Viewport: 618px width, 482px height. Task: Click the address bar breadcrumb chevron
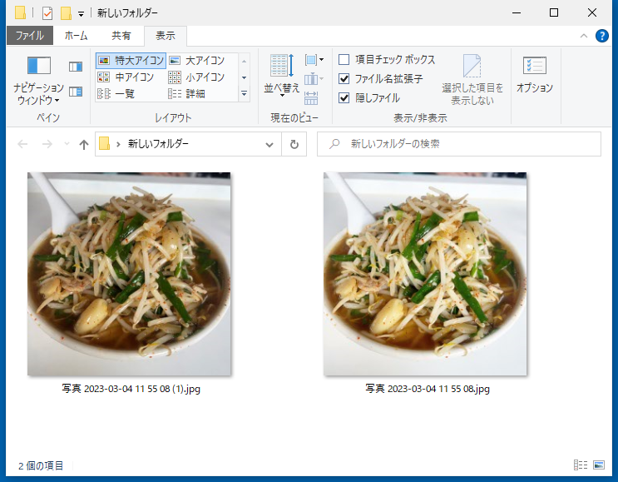coord(118,144)
